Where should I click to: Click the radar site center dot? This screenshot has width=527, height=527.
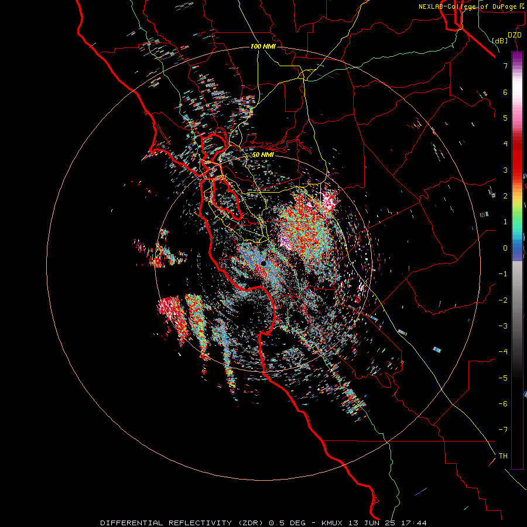click(x=264, y=263)
